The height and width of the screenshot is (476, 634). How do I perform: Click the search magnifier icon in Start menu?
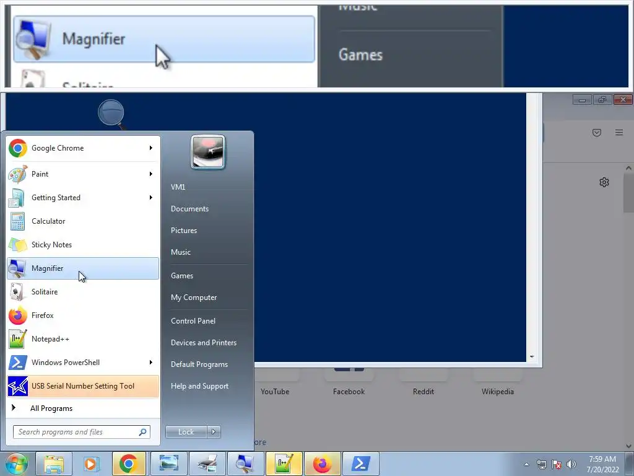click(x=143, y=432)
